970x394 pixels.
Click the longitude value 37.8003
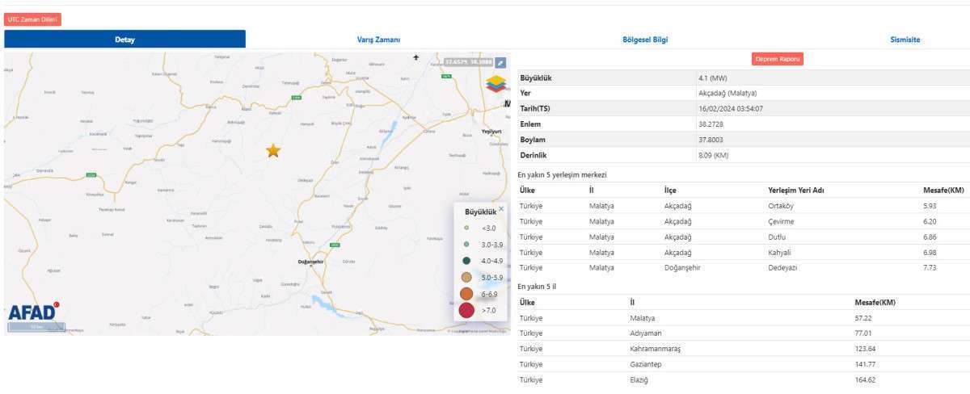coord(710,140)
